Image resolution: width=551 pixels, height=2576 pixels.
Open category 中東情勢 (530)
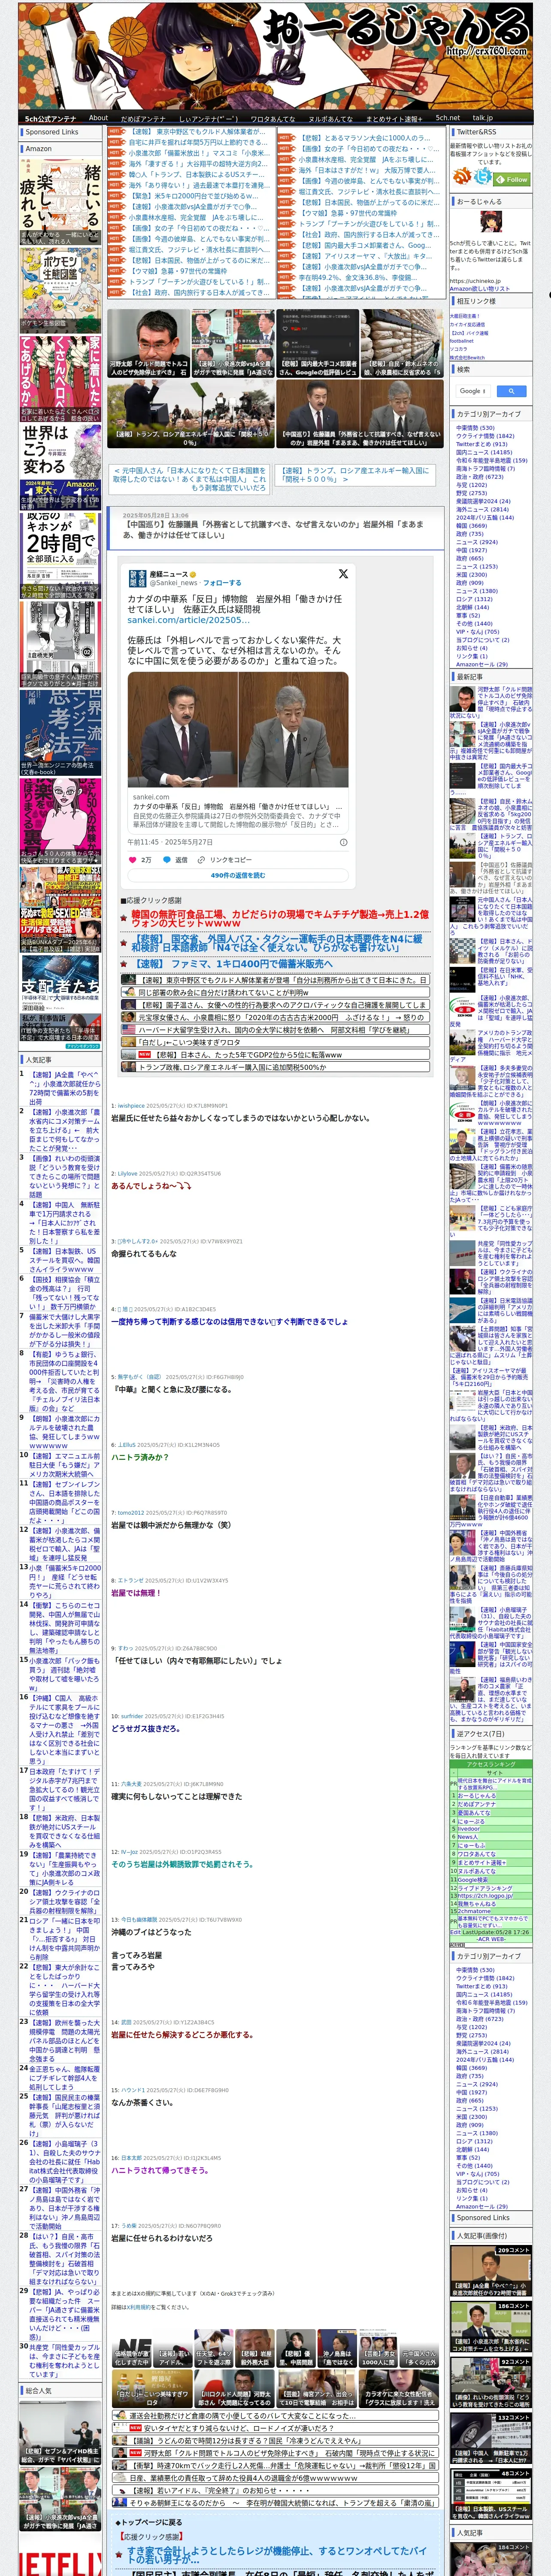pos(475,428)
